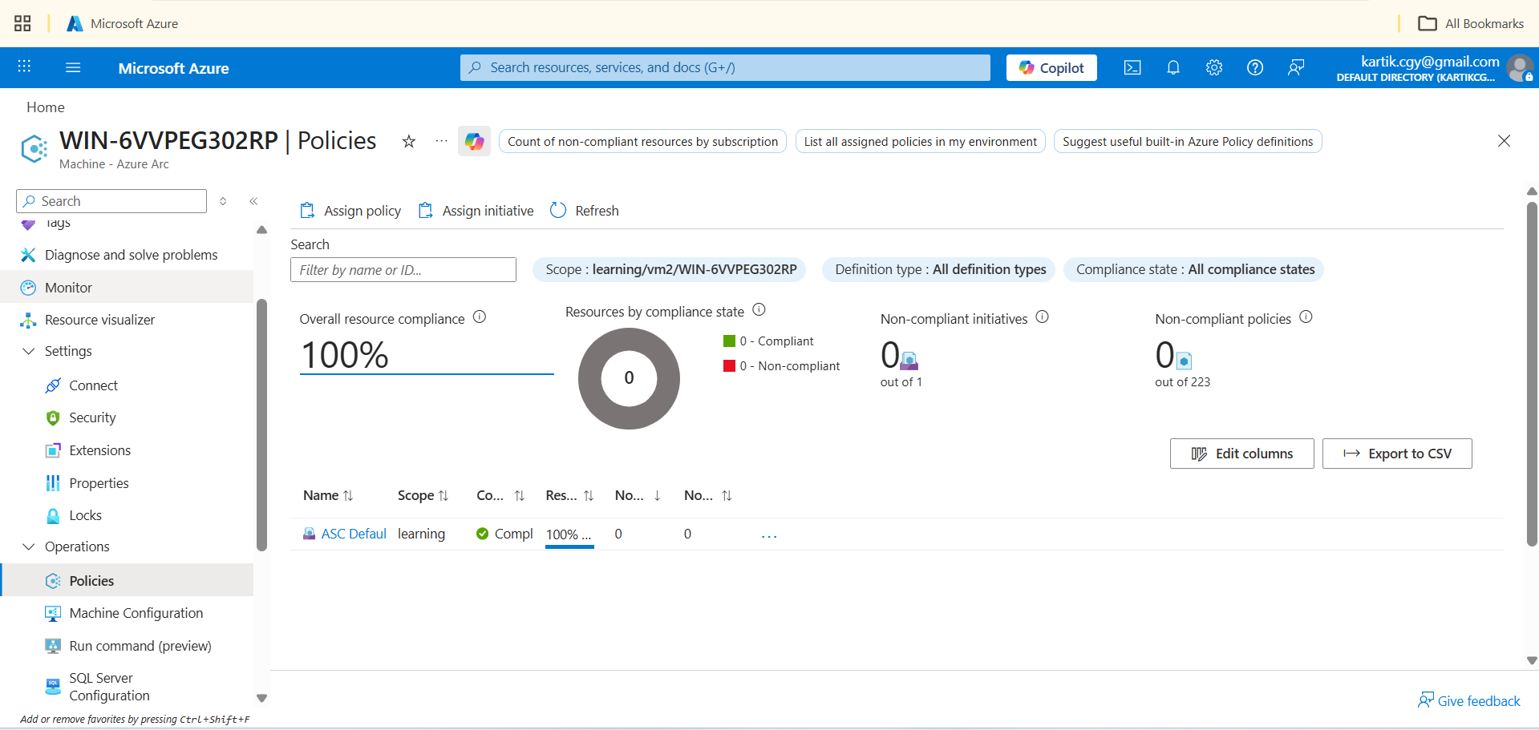Show info for Non-compliant policies
Viewport: 1539px width, 730px height.
1306,317
